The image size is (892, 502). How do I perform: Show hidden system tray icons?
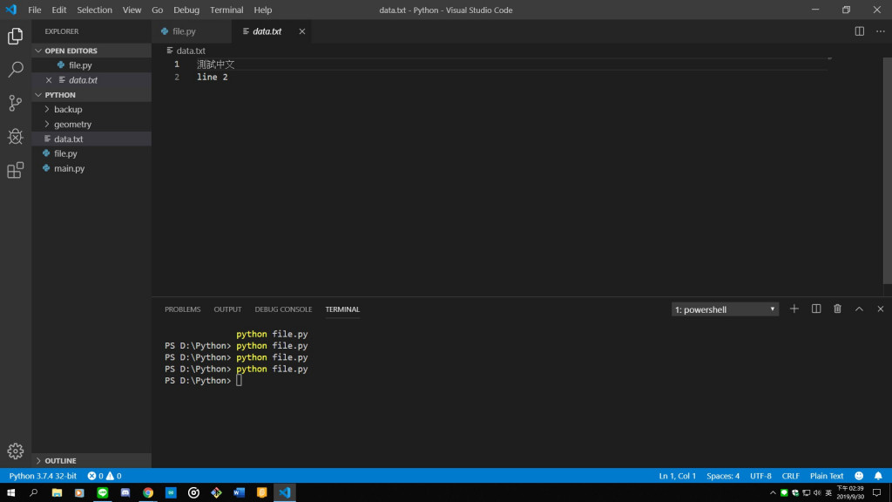(x=773, y=493)
